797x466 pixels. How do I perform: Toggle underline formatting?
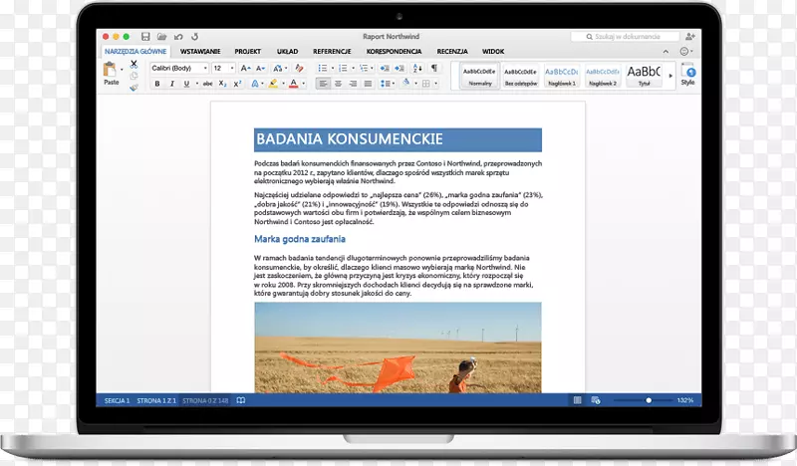point(186,84)
